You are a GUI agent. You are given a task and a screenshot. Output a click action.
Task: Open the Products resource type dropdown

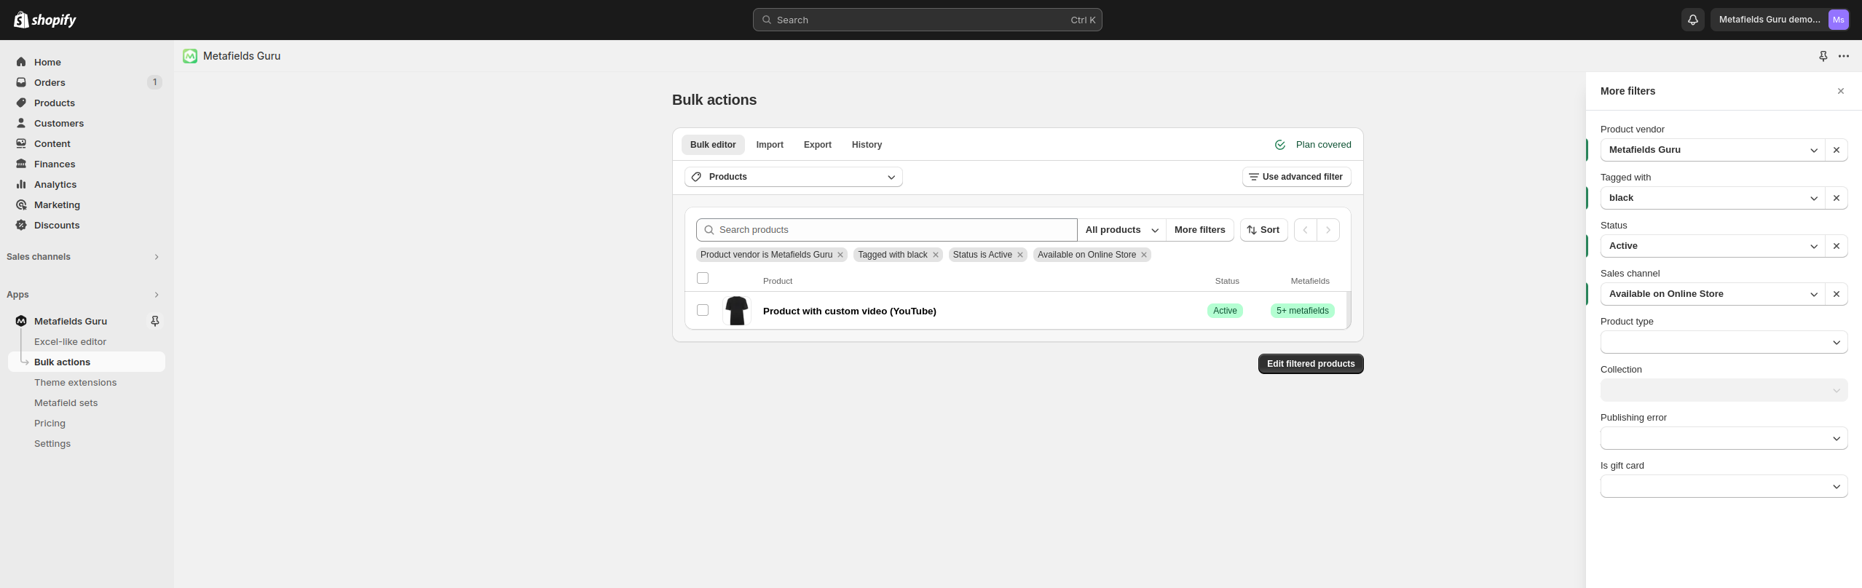(794, 177)
